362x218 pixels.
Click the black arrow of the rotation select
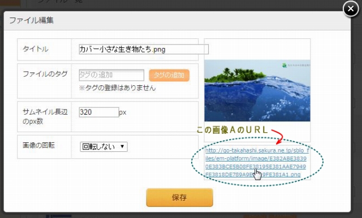click(122, 147)
